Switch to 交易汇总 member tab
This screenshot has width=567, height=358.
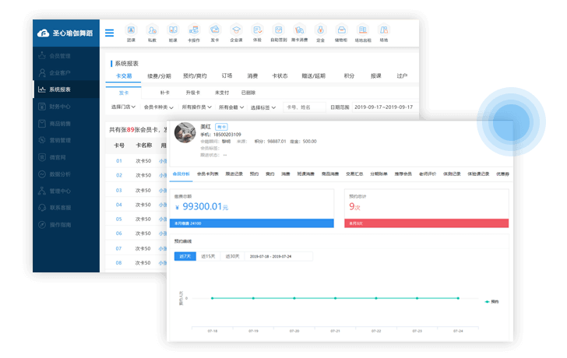coord(354,174)
